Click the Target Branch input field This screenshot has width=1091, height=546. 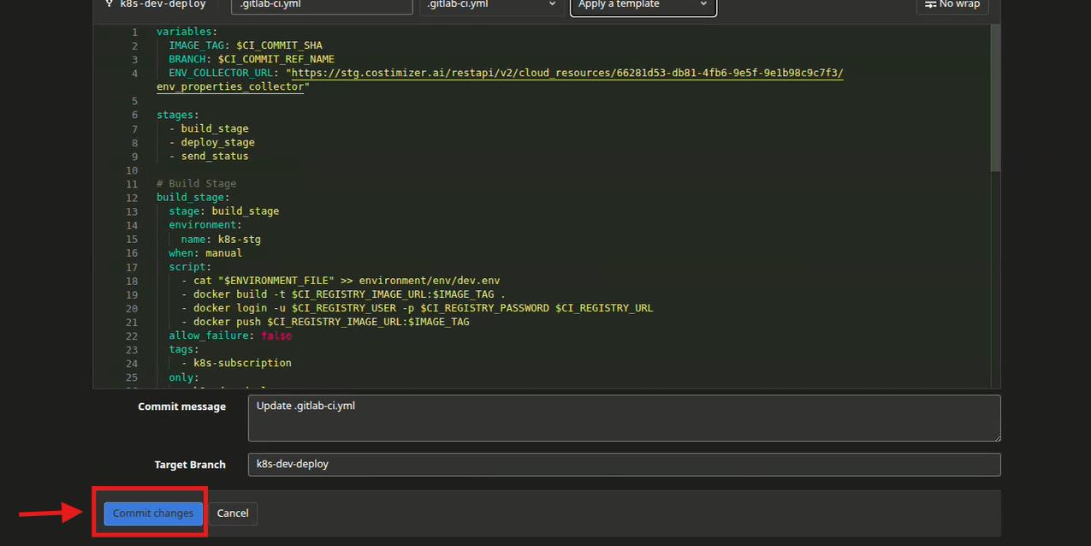(x=624, y=465)
